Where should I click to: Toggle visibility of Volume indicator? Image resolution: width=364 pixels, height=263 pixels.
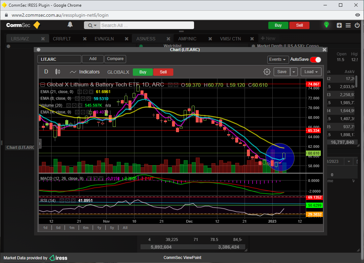(69, 105)
